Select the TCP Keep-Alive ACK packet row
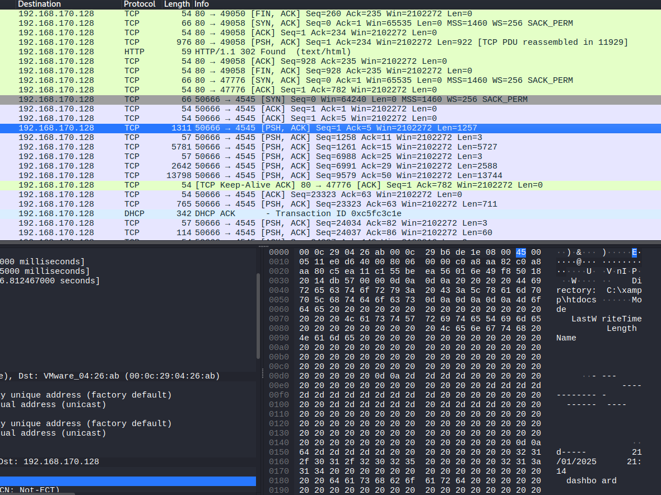The image size is (661, 495). [x=330, y=185]
